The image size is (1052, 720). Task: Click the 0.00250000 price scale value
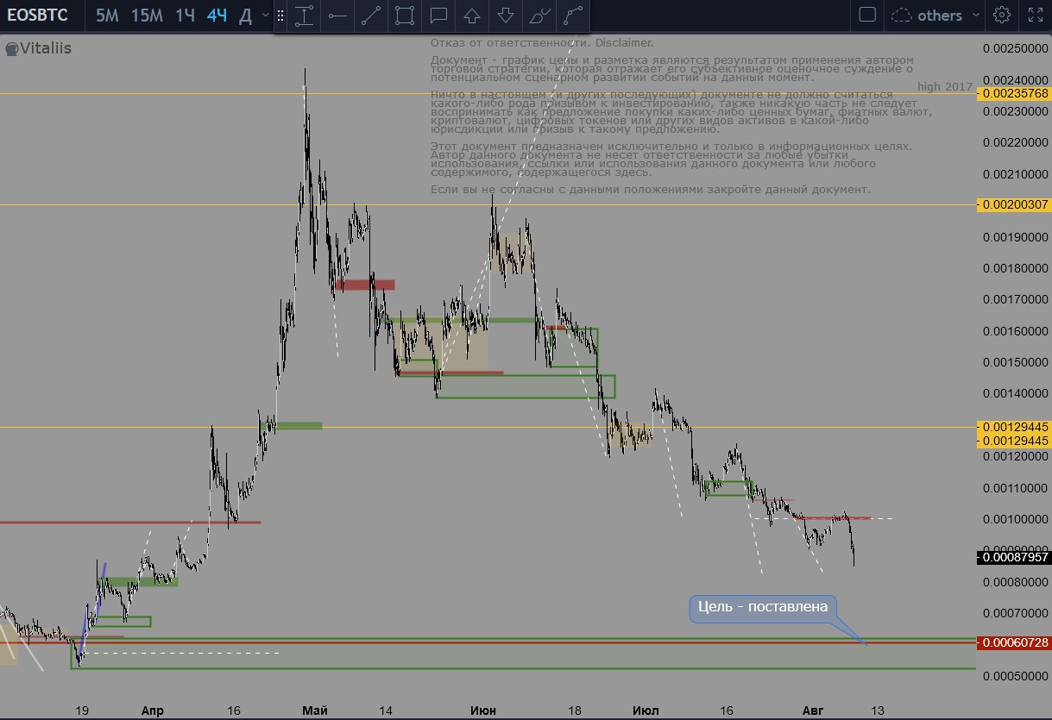pos(1016,49)
